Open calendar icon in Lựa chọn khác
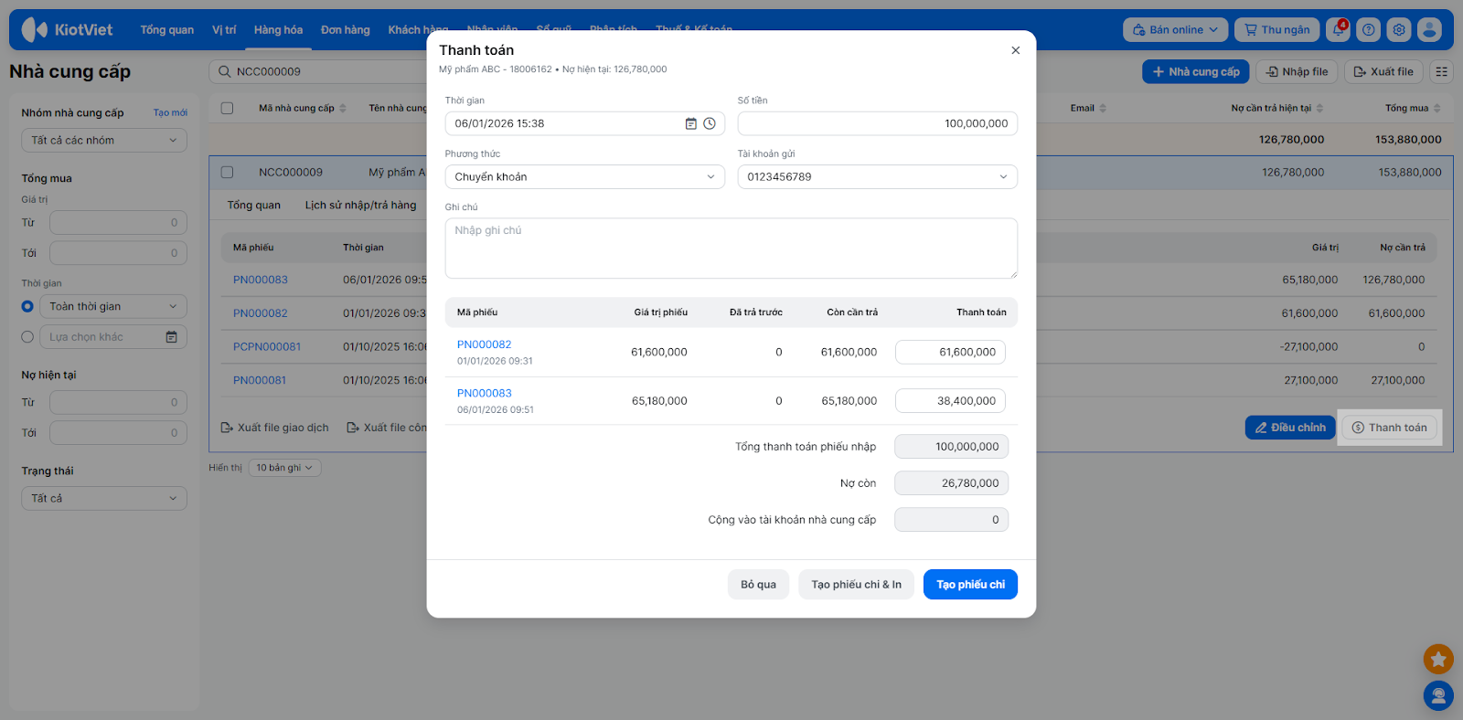The width and height of the screenshot is (1463, 720). [172, 337]
